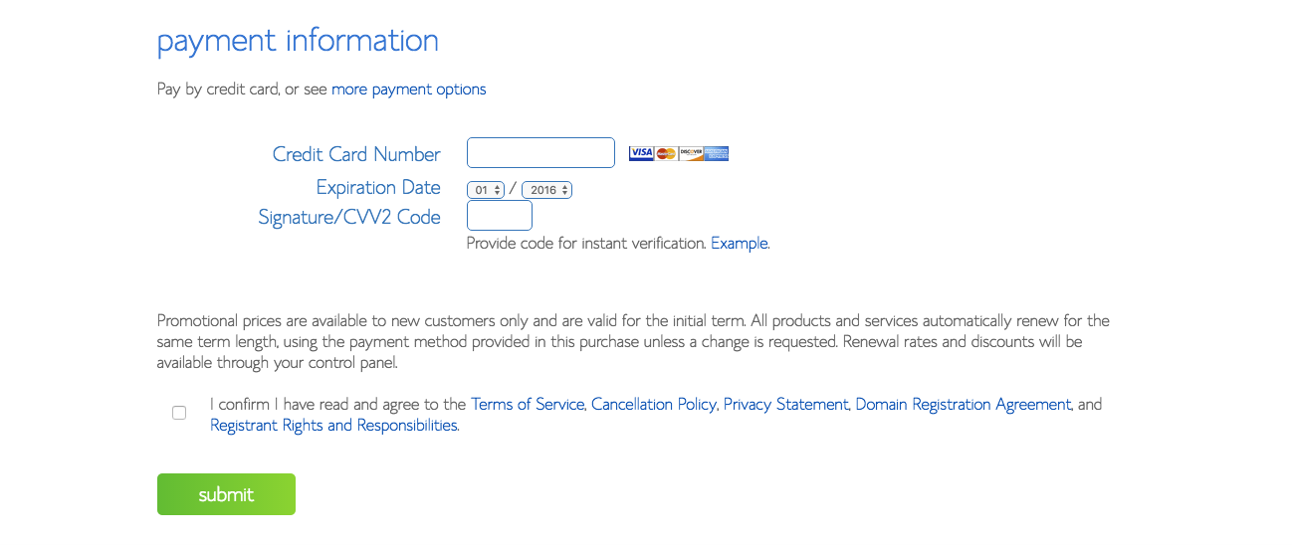Click the Visa card logo
1292x545 pixels.
click(x=641, y=153)
